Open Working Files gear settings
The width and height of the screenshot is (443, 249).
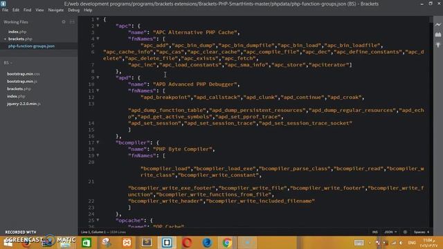(x=64, y=21)
